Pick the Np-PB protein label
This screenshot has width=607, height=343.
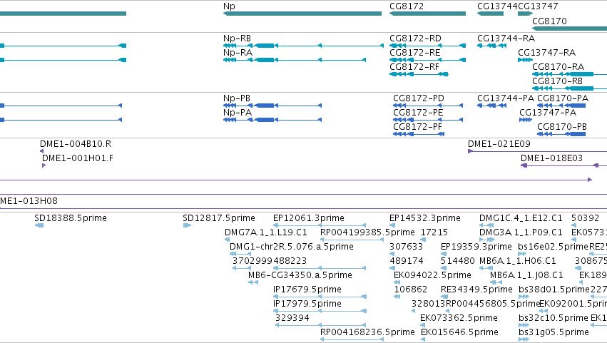coord(237,98)
